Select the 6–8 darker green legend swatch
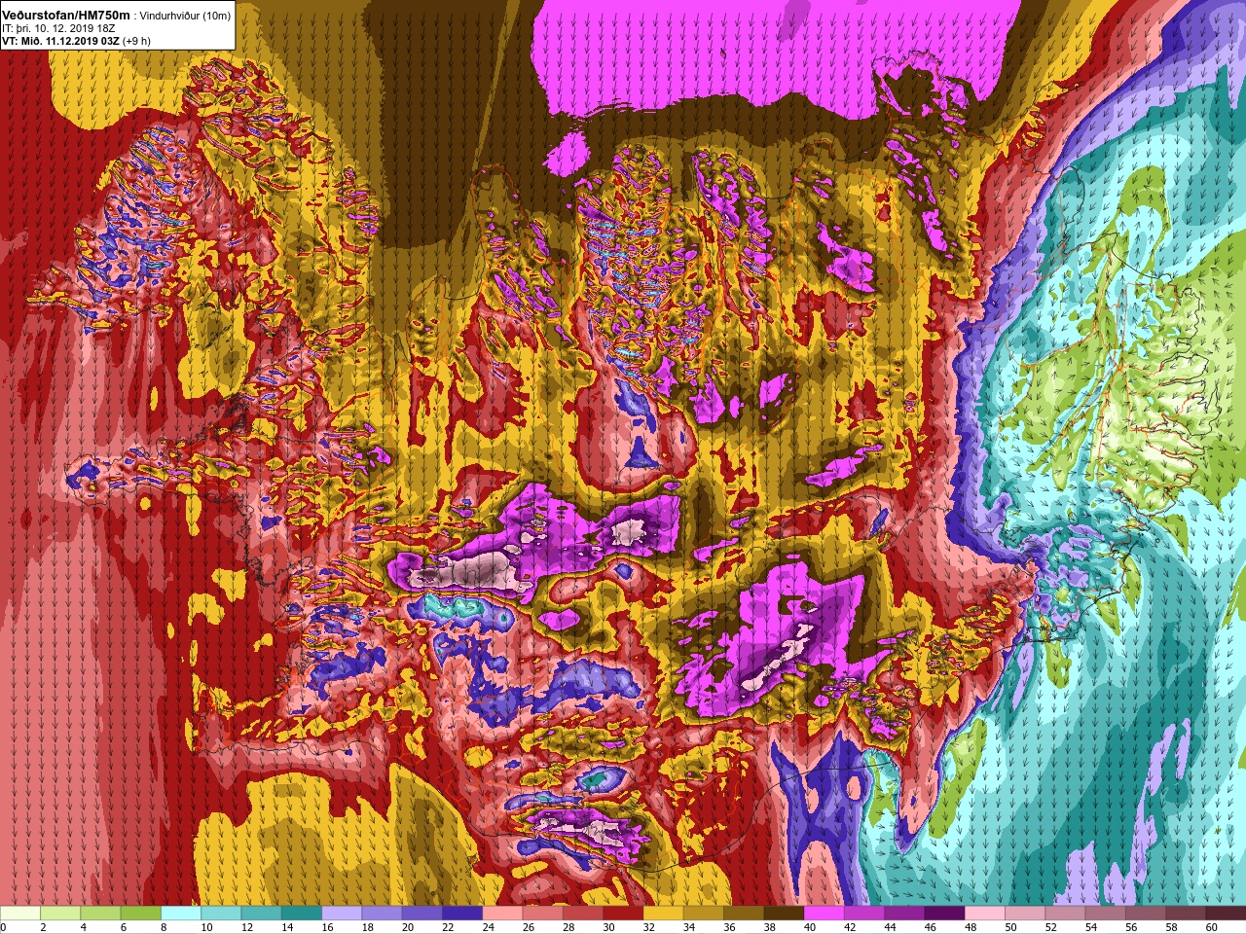 pos(141,914)
